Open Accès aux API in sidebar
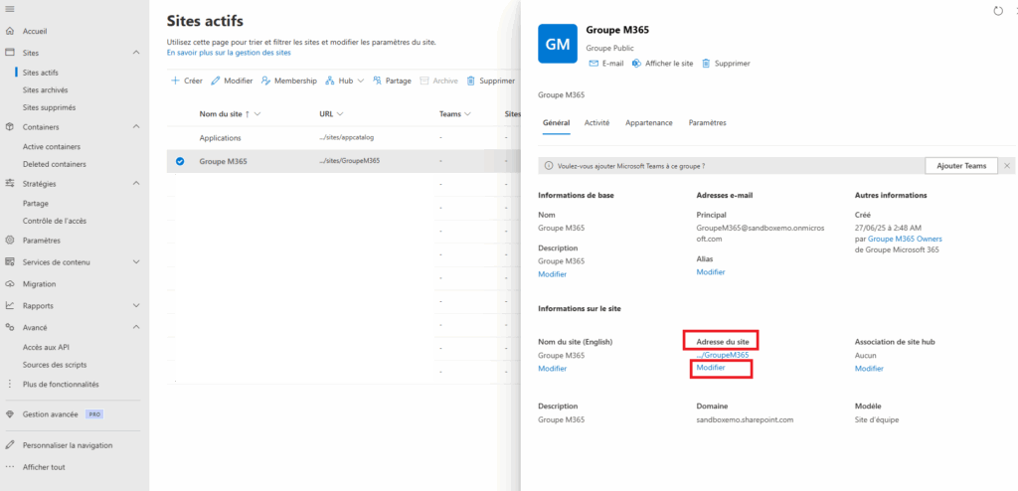The height and width of the screenshot is (491, 1018). 46,348
